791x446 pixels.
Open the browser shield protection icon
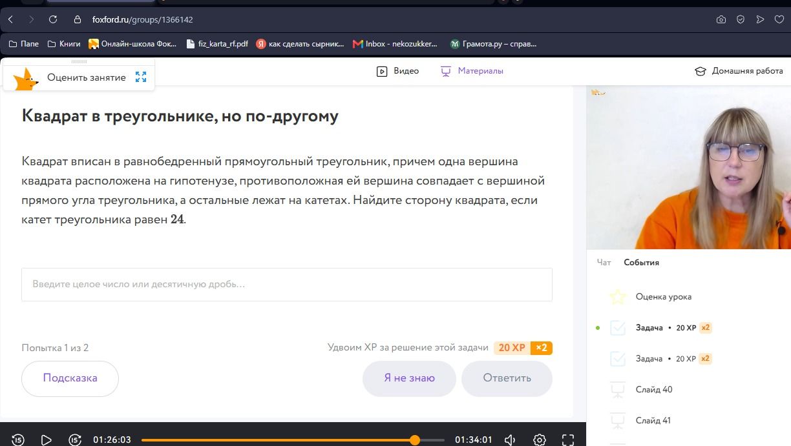click(741, 19)
